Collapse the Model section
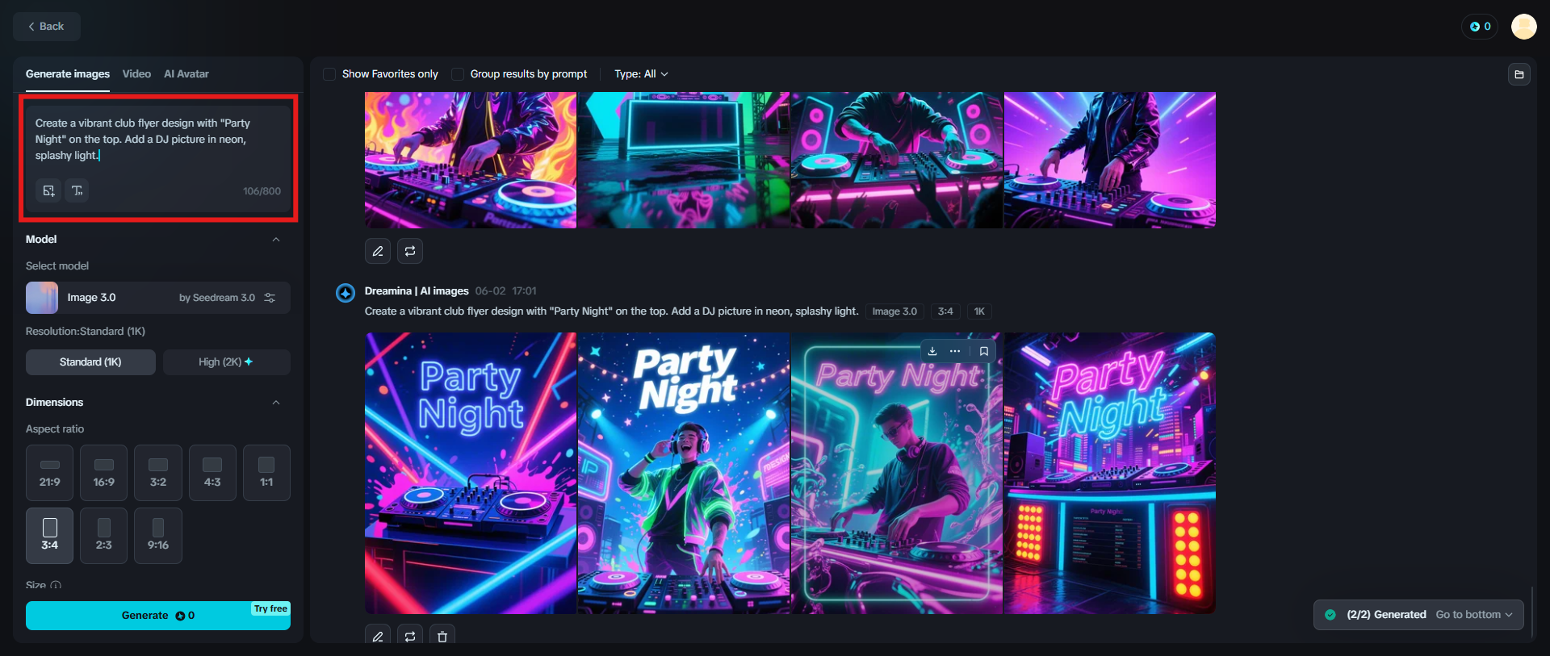1550x656 pixels. point(276,240)
